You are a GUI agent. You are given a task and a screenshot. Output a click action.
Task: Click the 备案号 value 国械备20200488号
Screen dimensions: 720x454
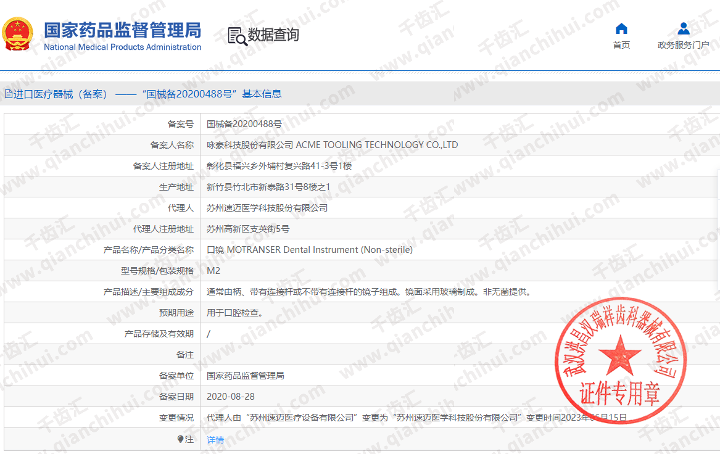(x=244, y=124)
